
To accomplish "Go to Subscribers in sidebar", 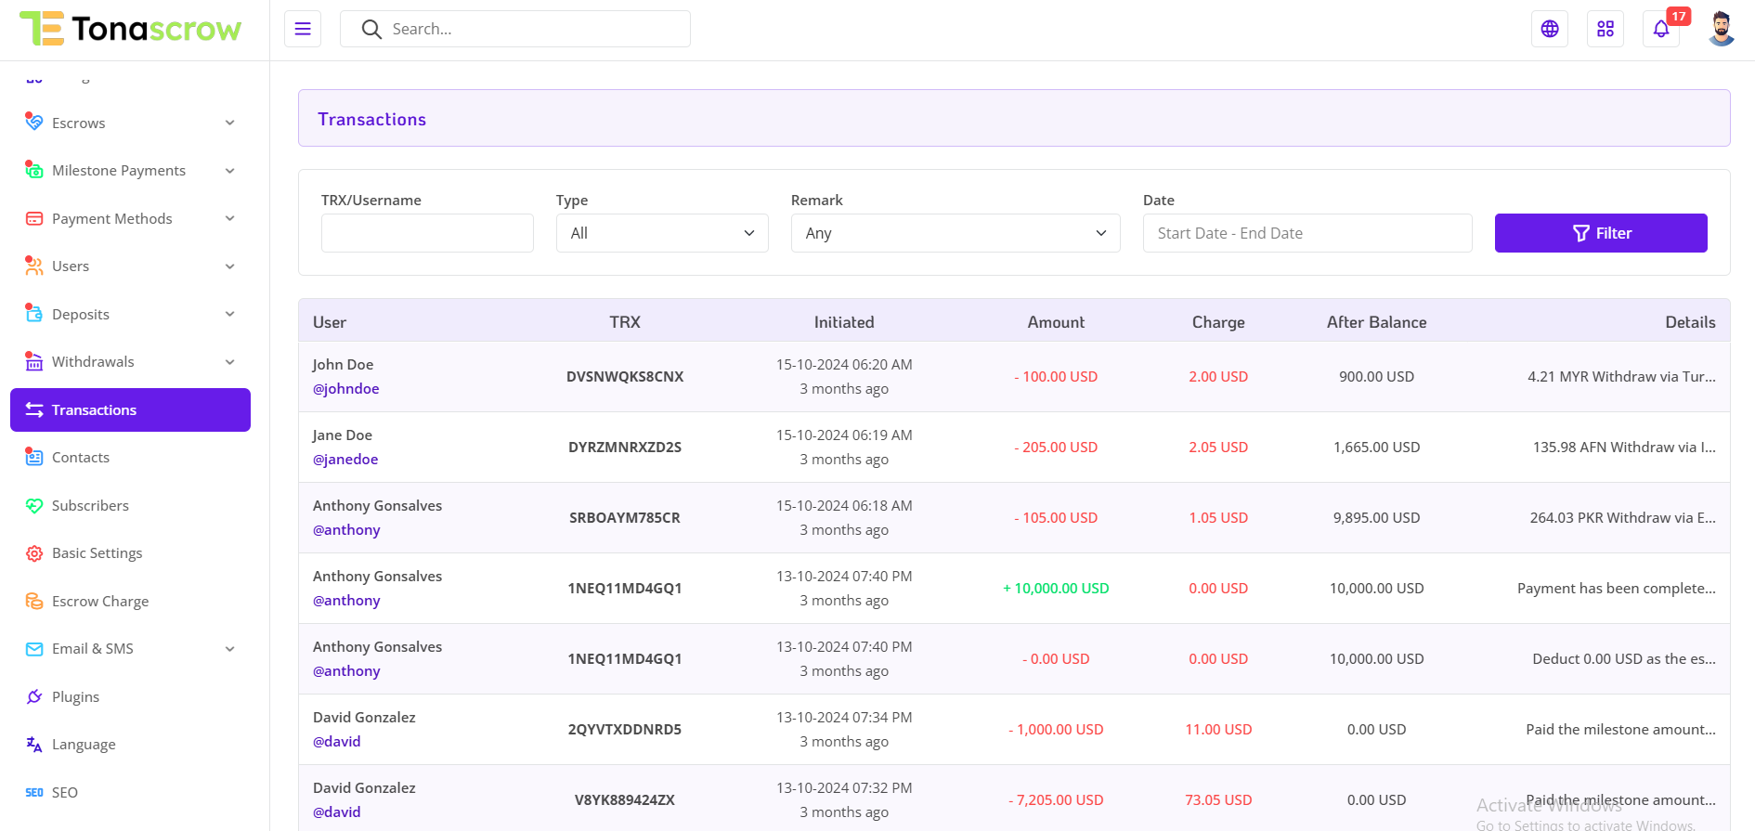I will 90,505.
